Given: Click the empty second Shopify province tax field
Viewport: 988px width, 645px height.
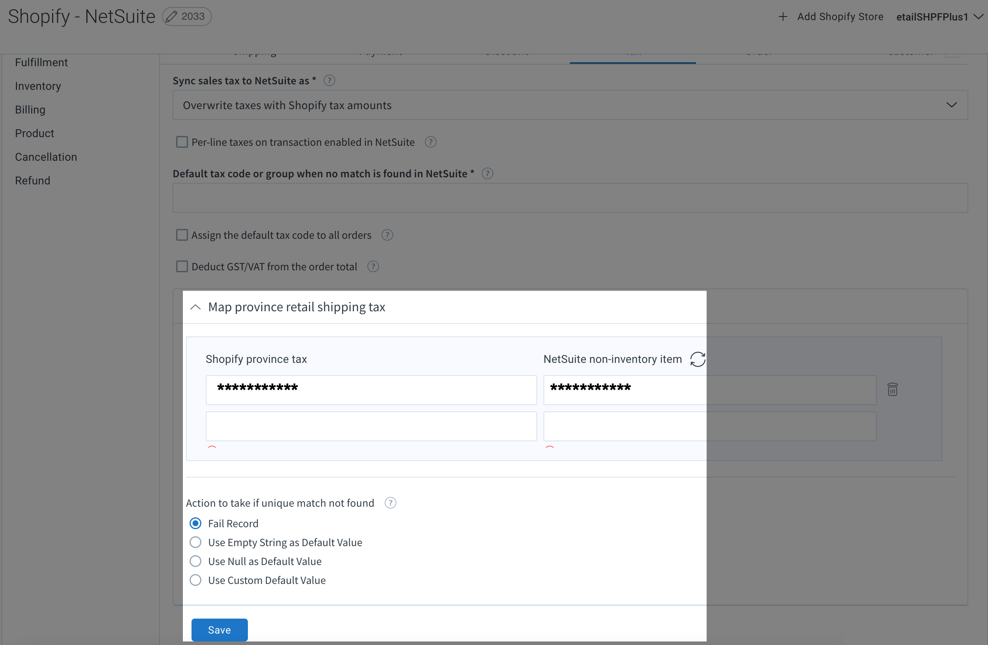Looking at the screenshot, I should (x=371, y=426).
